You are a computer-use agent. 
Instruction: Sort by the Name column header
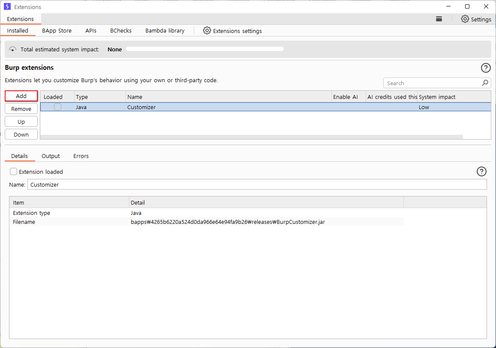click(x=228, y=97)
